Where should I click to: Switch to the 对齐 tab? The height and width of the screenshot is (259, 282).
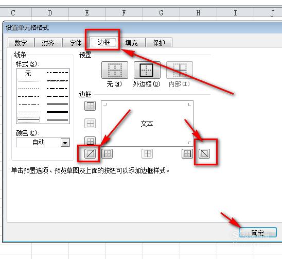(x=48, y=43)
